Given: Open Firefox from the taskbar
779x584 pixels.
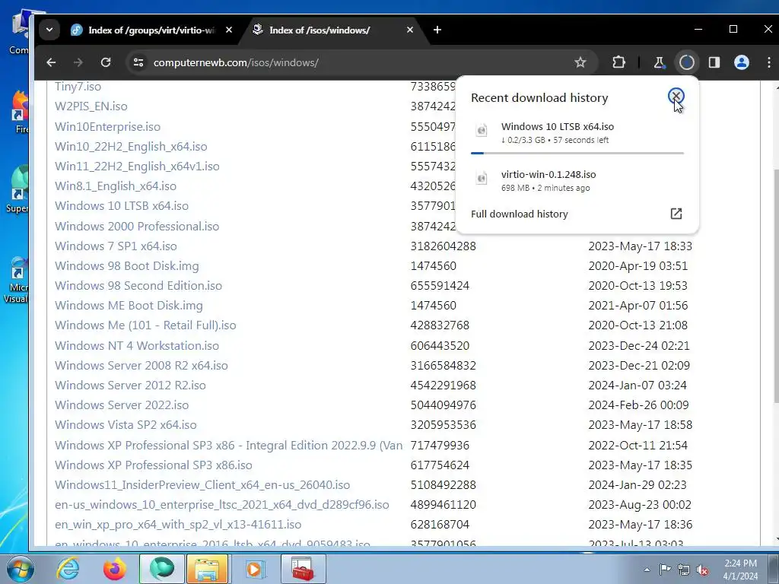Looking at the screenshot, I should pos(115,569).
